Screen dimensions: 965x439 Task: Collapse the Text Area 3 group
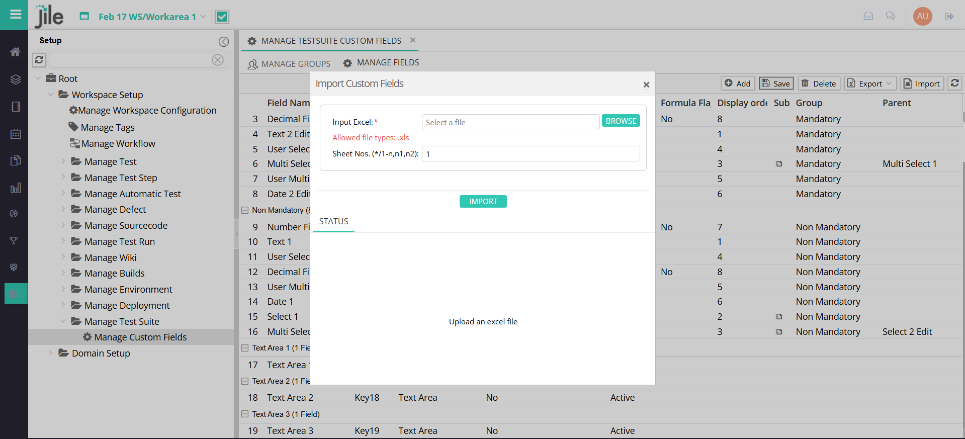[245, 414]
